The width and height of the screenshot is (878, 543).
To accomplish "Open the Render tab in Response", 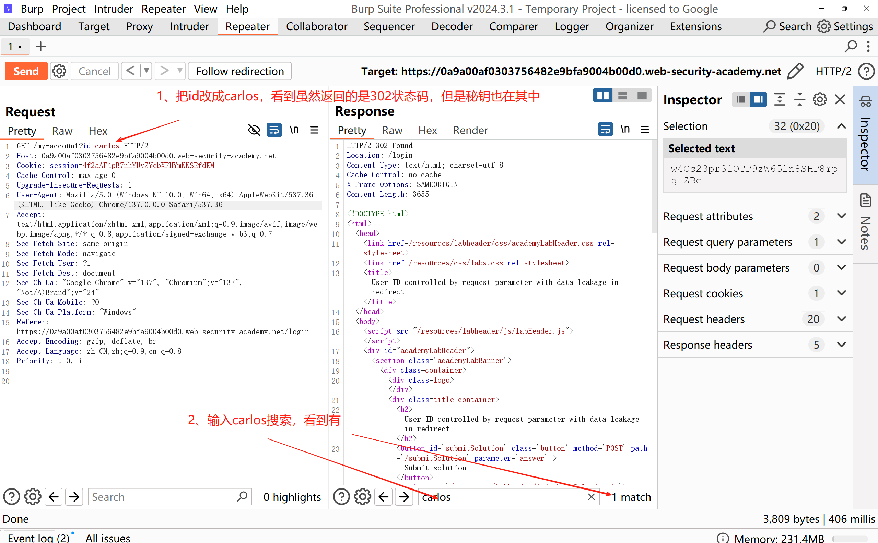I will 470,130.
